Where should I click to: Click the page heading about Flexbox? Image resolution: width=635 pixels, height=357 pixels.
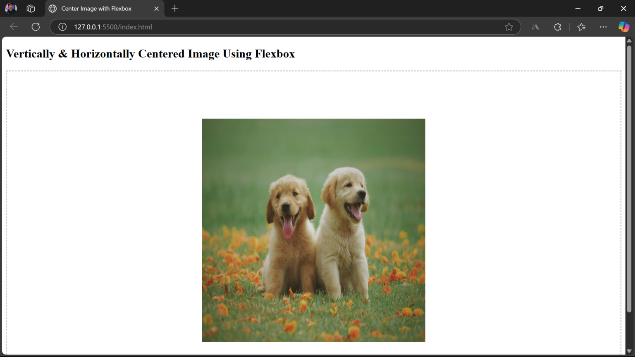point(150,54)
